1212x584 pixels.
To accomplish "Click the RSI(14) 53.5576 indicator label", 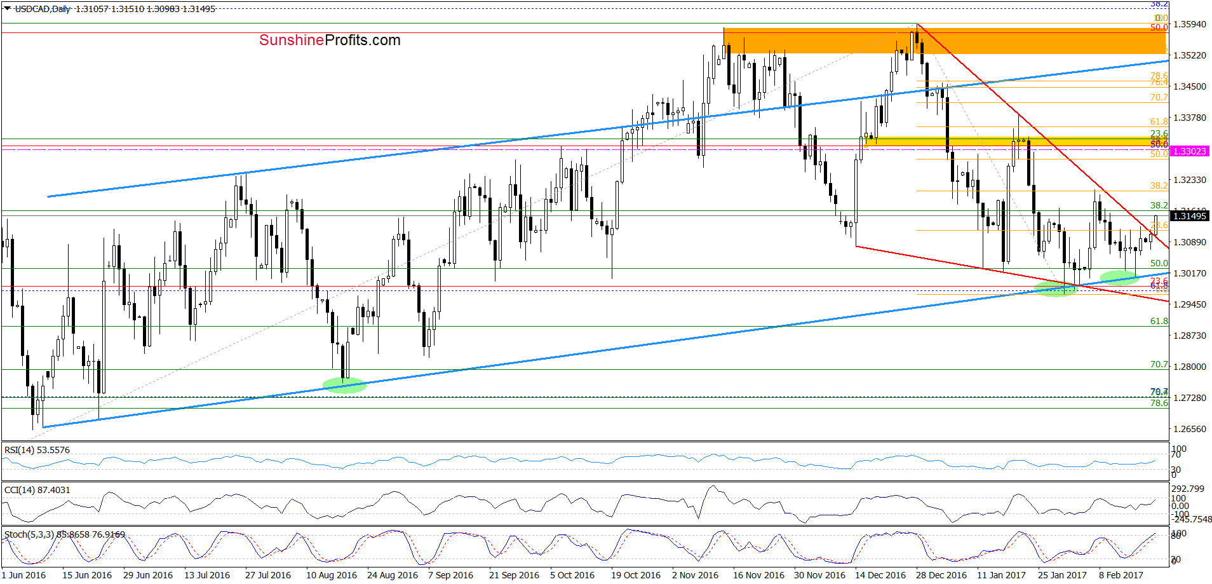I will [37, 450].
